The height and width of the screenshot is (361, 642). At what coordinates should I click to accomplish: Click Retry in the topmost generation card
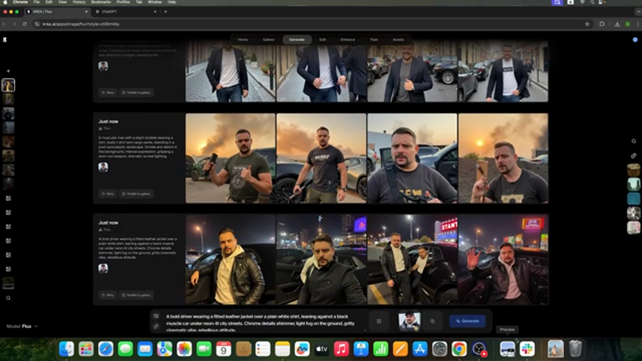pos(107,92)
